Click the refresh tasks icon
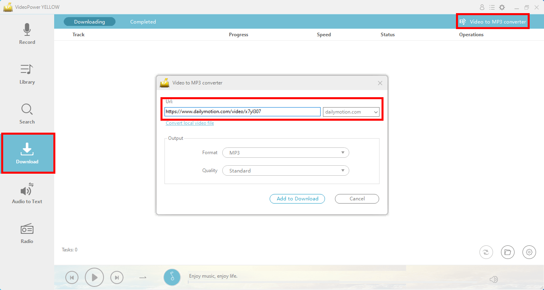 click(486, 252)
